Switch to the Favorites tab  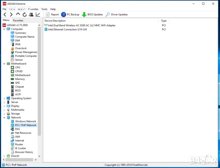coord(18,20)
